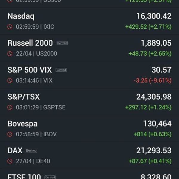The image size is (179, 179).
Task: Open the Russell 2000 index row
Action: pos(89,48)
